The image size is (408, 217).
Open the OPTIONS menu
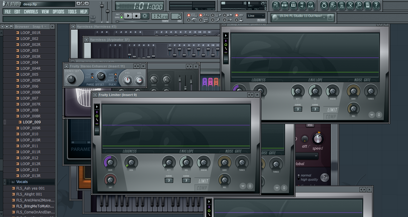point(58,12)
